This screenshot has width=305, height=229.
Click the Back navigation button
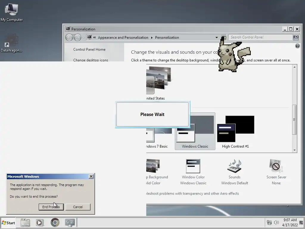69,37
